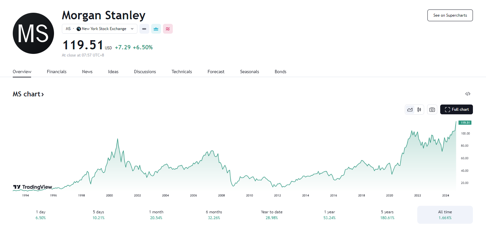Select the Year to date range
The height and width of the screenshot is (228, 486).
coord(272,215)
